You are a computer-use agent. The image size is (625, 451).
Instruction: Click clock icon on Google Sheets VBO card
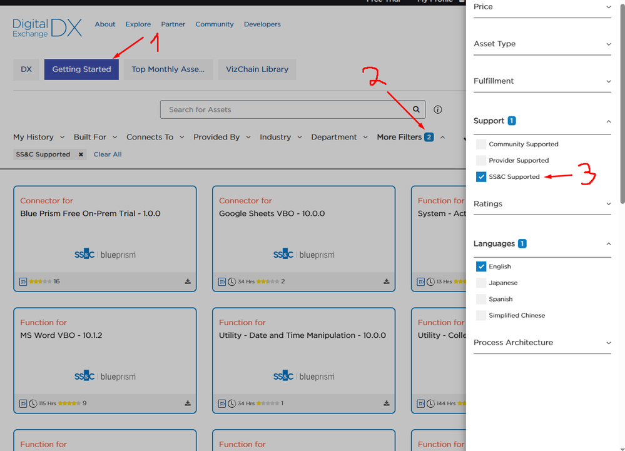[x=232, y=281]
